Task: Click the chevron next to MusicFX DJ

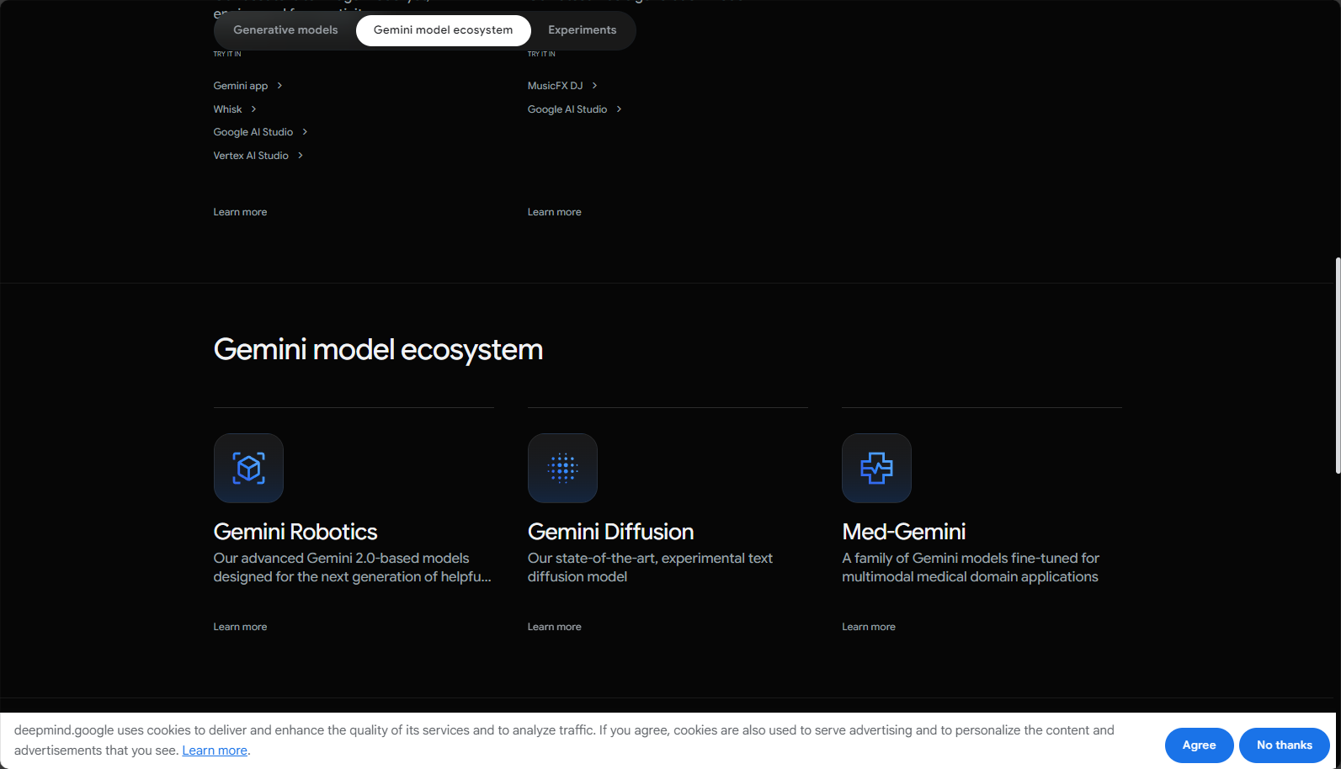Action: click(x=594, y=86)
